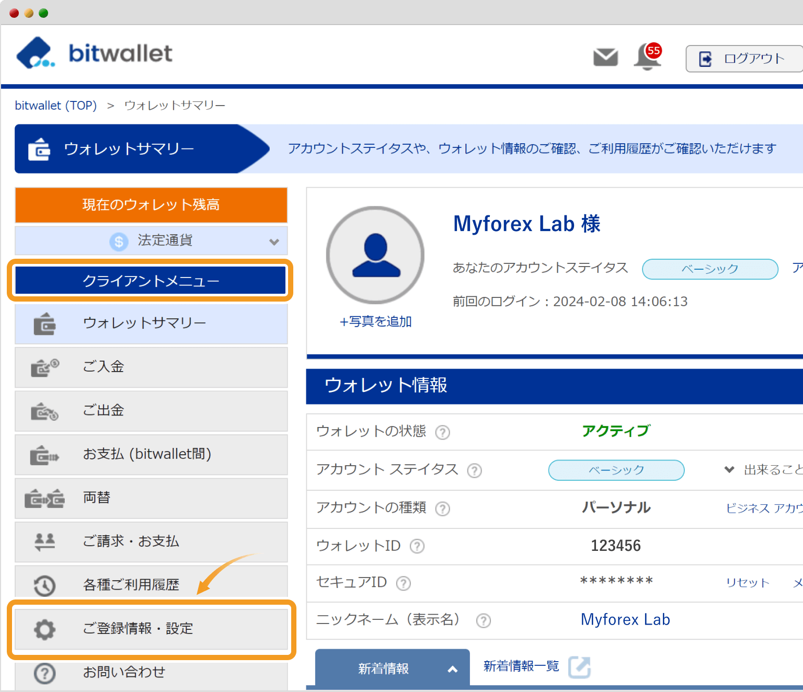Open the mail envelope icon
Screen dimensions: 803x692
point(606,57)
